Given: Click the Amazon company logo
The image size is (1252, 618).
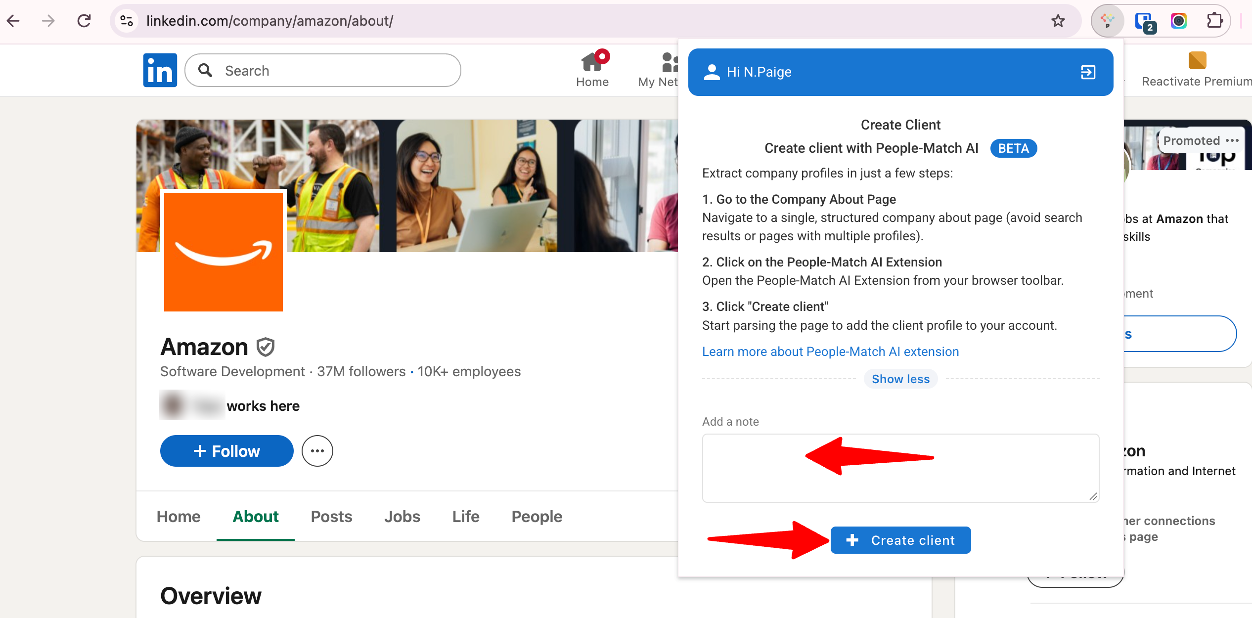Looking at the screenshot, I should click(224, 252).
